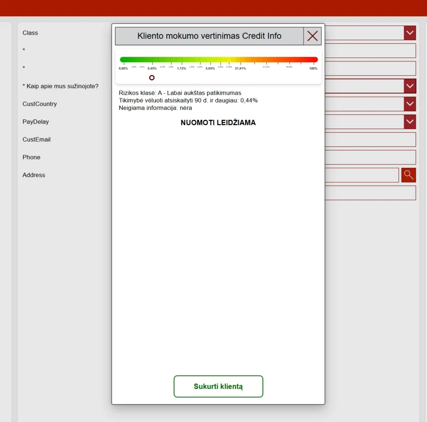Screen dimensions: 427x422
Task: Expand the "Kaip apie mus sužinojote?" dropdown
Action: tap(409, 86)
